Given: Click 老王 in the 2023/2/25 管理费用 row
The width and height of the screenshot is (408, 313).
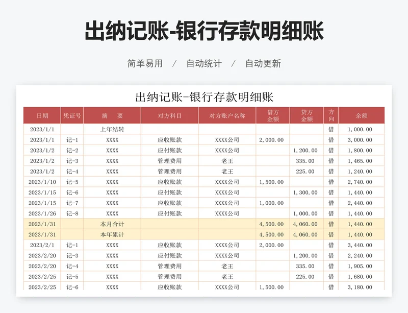Looking at the screenshot, I should 227,277.
